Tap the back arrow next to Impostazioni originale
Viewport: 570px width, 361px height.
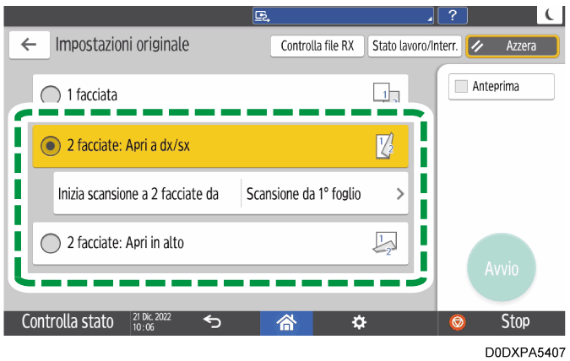click(28, 46)
